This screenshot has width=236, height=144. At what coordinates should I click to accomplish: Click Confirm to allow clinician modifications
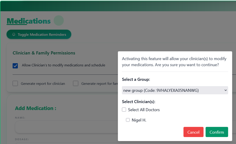pos(217,132)
